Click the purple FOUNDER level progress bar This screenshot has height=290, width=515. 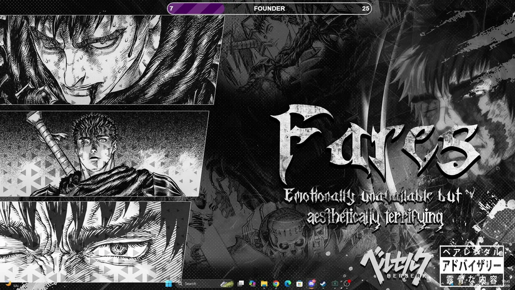coord(269,8)
